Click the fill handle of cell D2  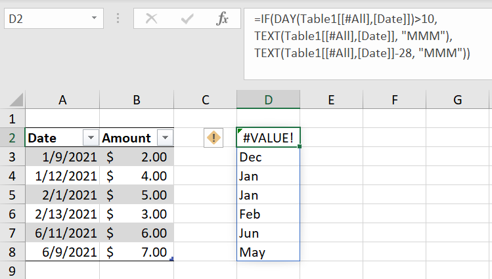click(300, 146)
